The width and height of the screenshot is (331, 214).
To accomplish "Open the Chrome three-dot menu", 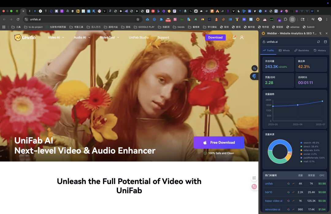I will [327, 19].
